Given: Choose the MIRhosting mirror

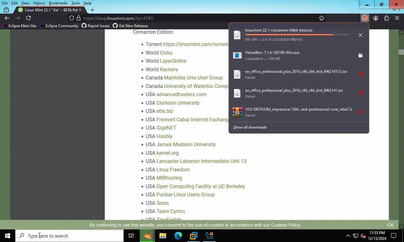Looking at the screenshot, I should point(169,178).
